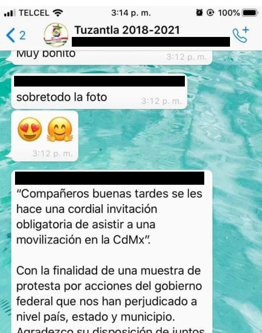Screen dimensions: 262x333
Task: Tap the redacted sender above "sobretodo la foto"
Action: [99, 81]
